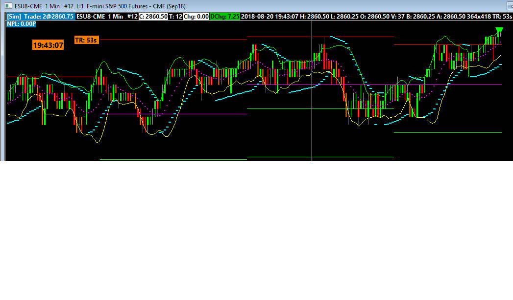Click the T: 12 header value

176,16
